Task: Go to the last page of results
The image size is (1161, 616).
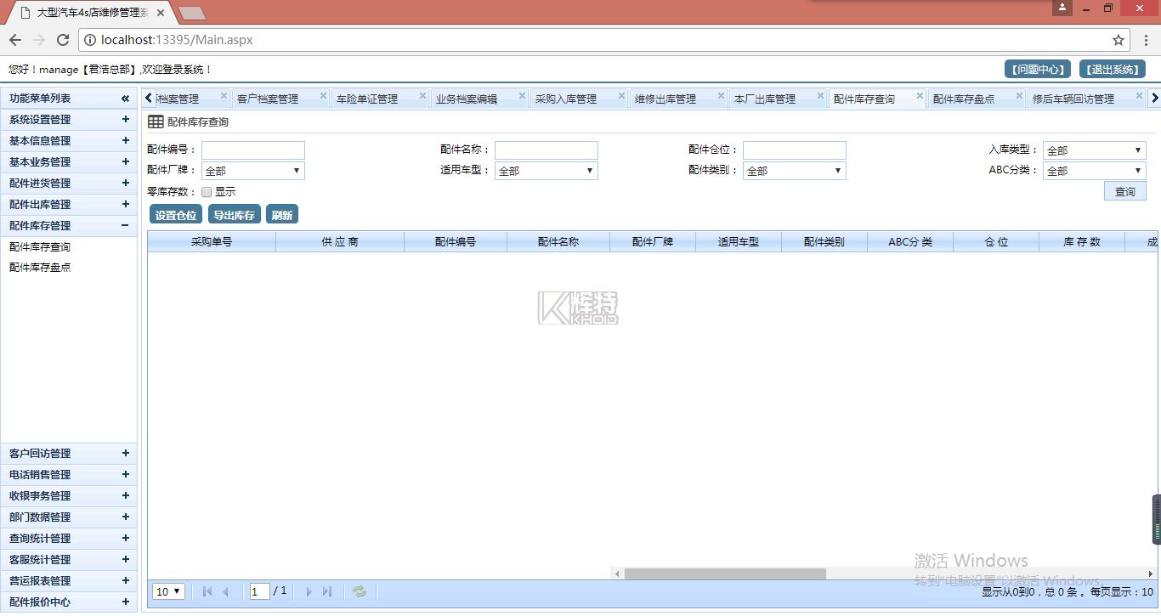Action: tap(327, 591)
